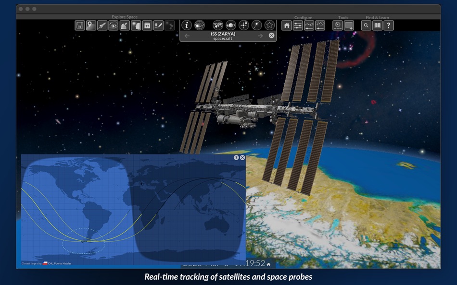Click the observatory dome icon
Screen dimensions: 457x285
[125, 25]
